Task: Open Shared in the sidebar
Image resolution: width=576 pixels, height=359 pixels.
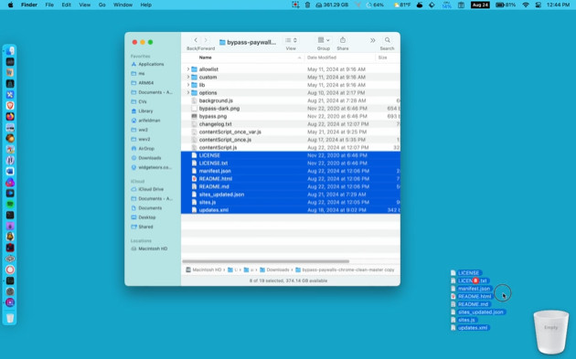Action: [142, 227]
